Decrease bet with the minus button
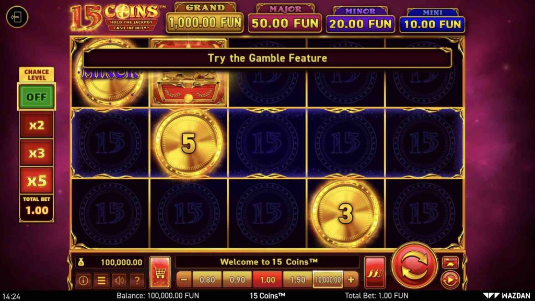 [x=184, y=280]
